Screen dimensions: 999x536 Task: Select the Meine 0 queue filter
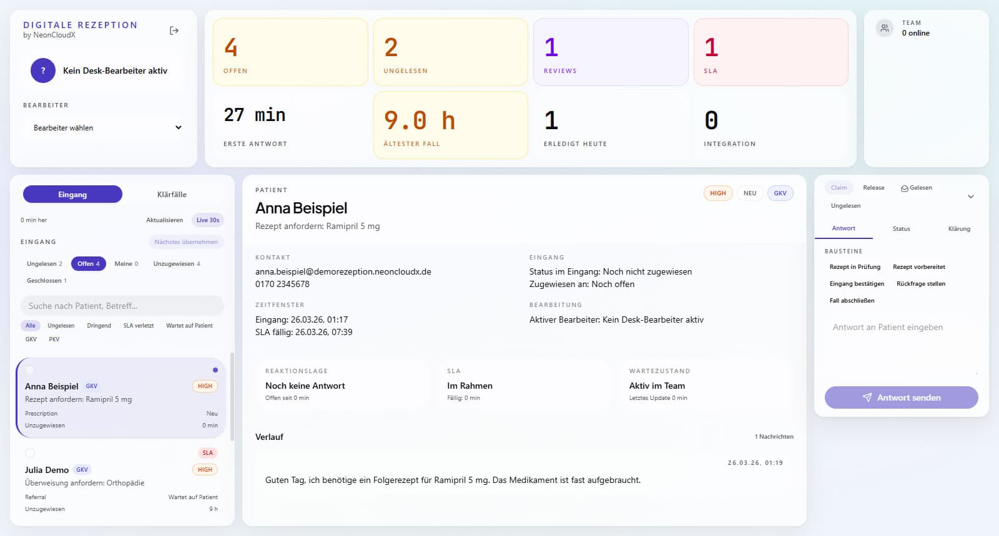pos(126,264)
